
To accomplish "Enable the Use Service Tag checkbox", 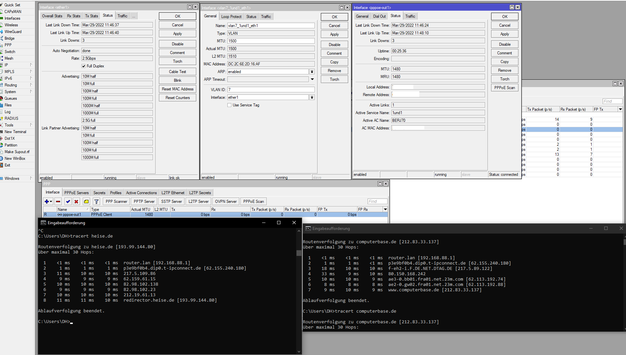I will [x=229, y=105].
